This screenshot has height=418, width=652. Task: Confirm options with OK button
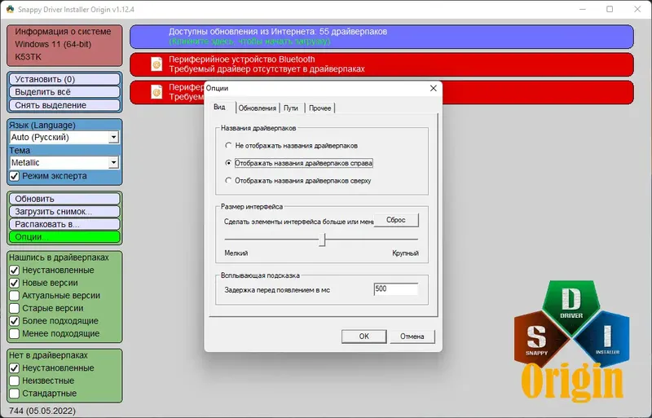[363, 337]
